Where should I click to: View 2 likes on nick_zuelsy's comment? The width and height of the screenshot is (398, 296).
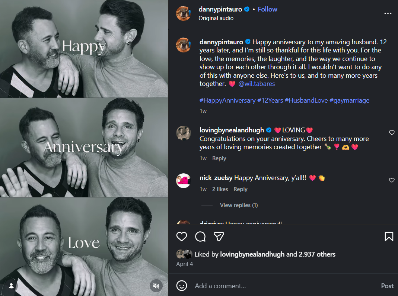click(220, 189)
